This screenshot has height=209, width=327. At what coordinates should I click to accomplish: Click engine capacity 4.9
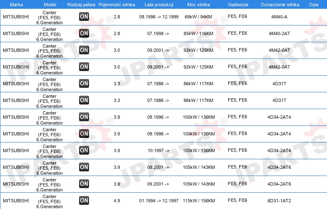pos(117,201)
